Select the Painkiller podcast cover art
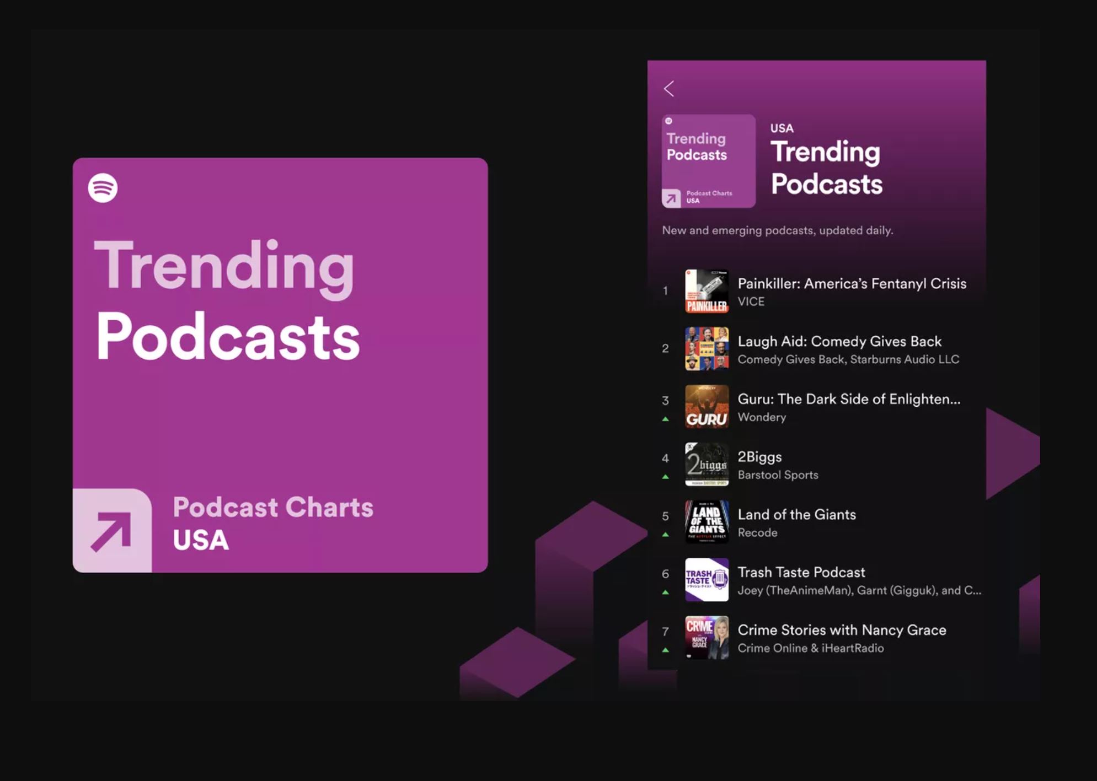 707,291
